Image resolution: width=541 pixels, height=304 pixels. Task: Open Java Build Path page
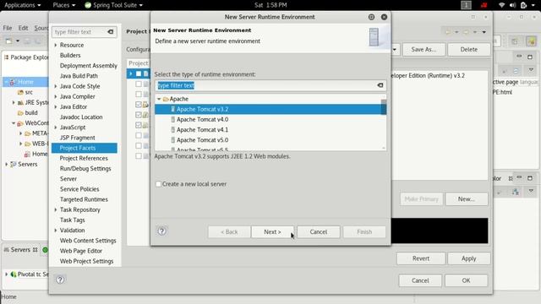click(x=79, y=76)
